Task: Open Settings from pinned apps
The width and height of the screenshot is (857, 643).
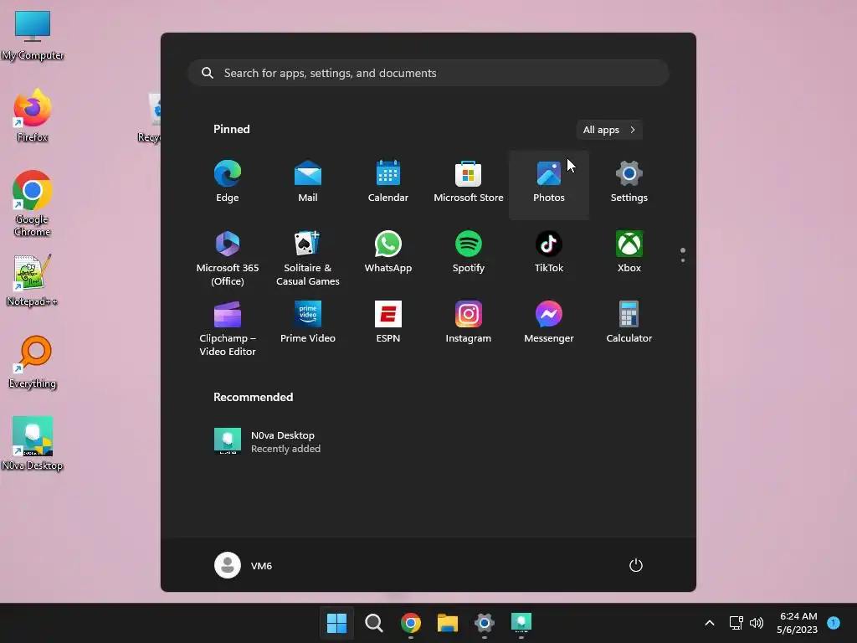Action: [629, 183]
